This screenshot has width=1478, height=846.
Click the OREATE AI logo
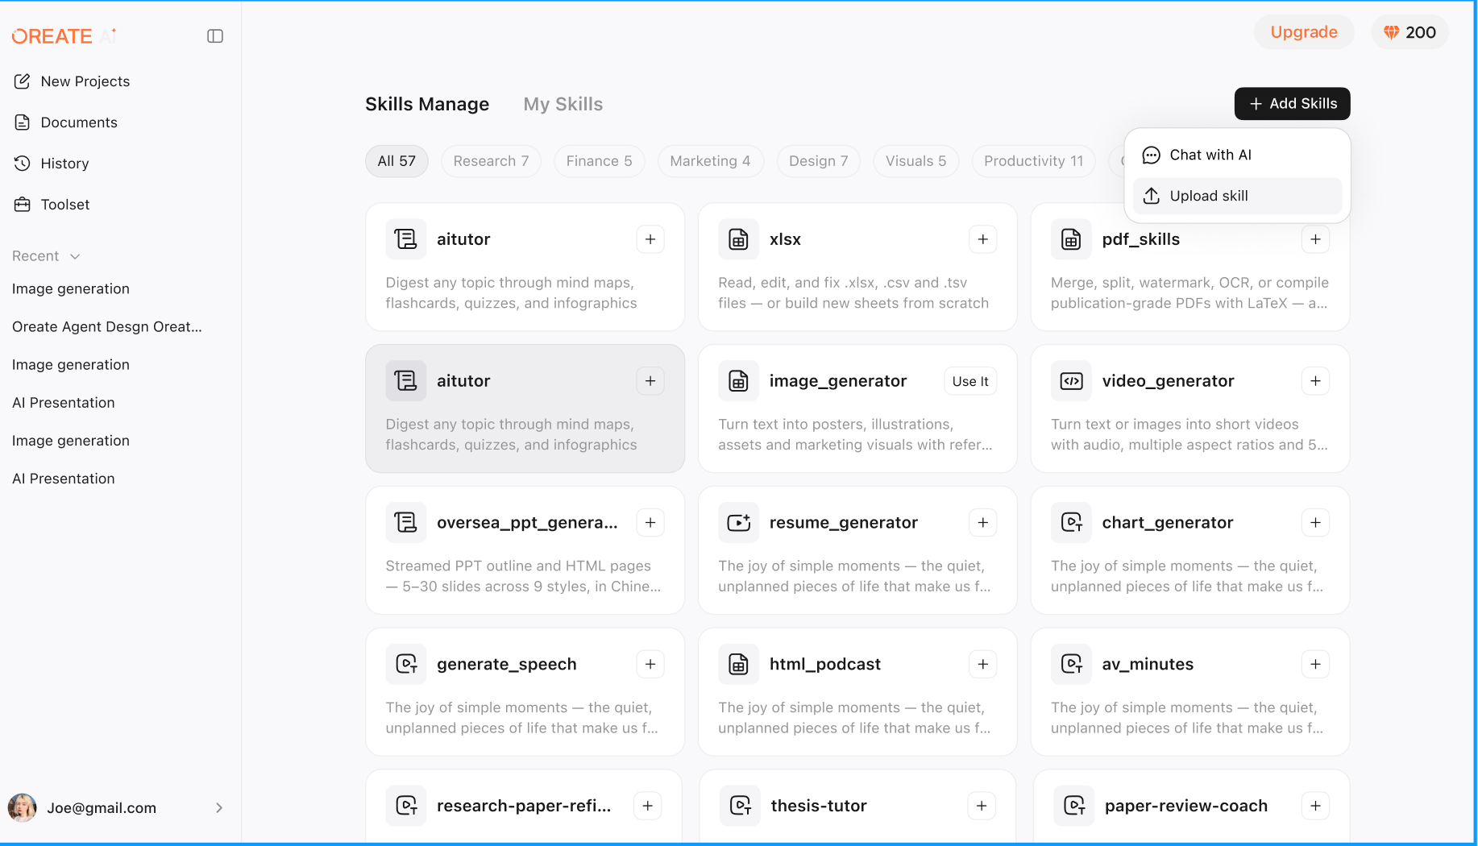pyautogui.click(x=64, y=36)
